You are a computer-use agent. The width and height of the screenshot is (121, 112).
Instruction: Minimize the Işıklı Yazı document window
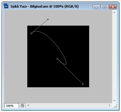96,7
